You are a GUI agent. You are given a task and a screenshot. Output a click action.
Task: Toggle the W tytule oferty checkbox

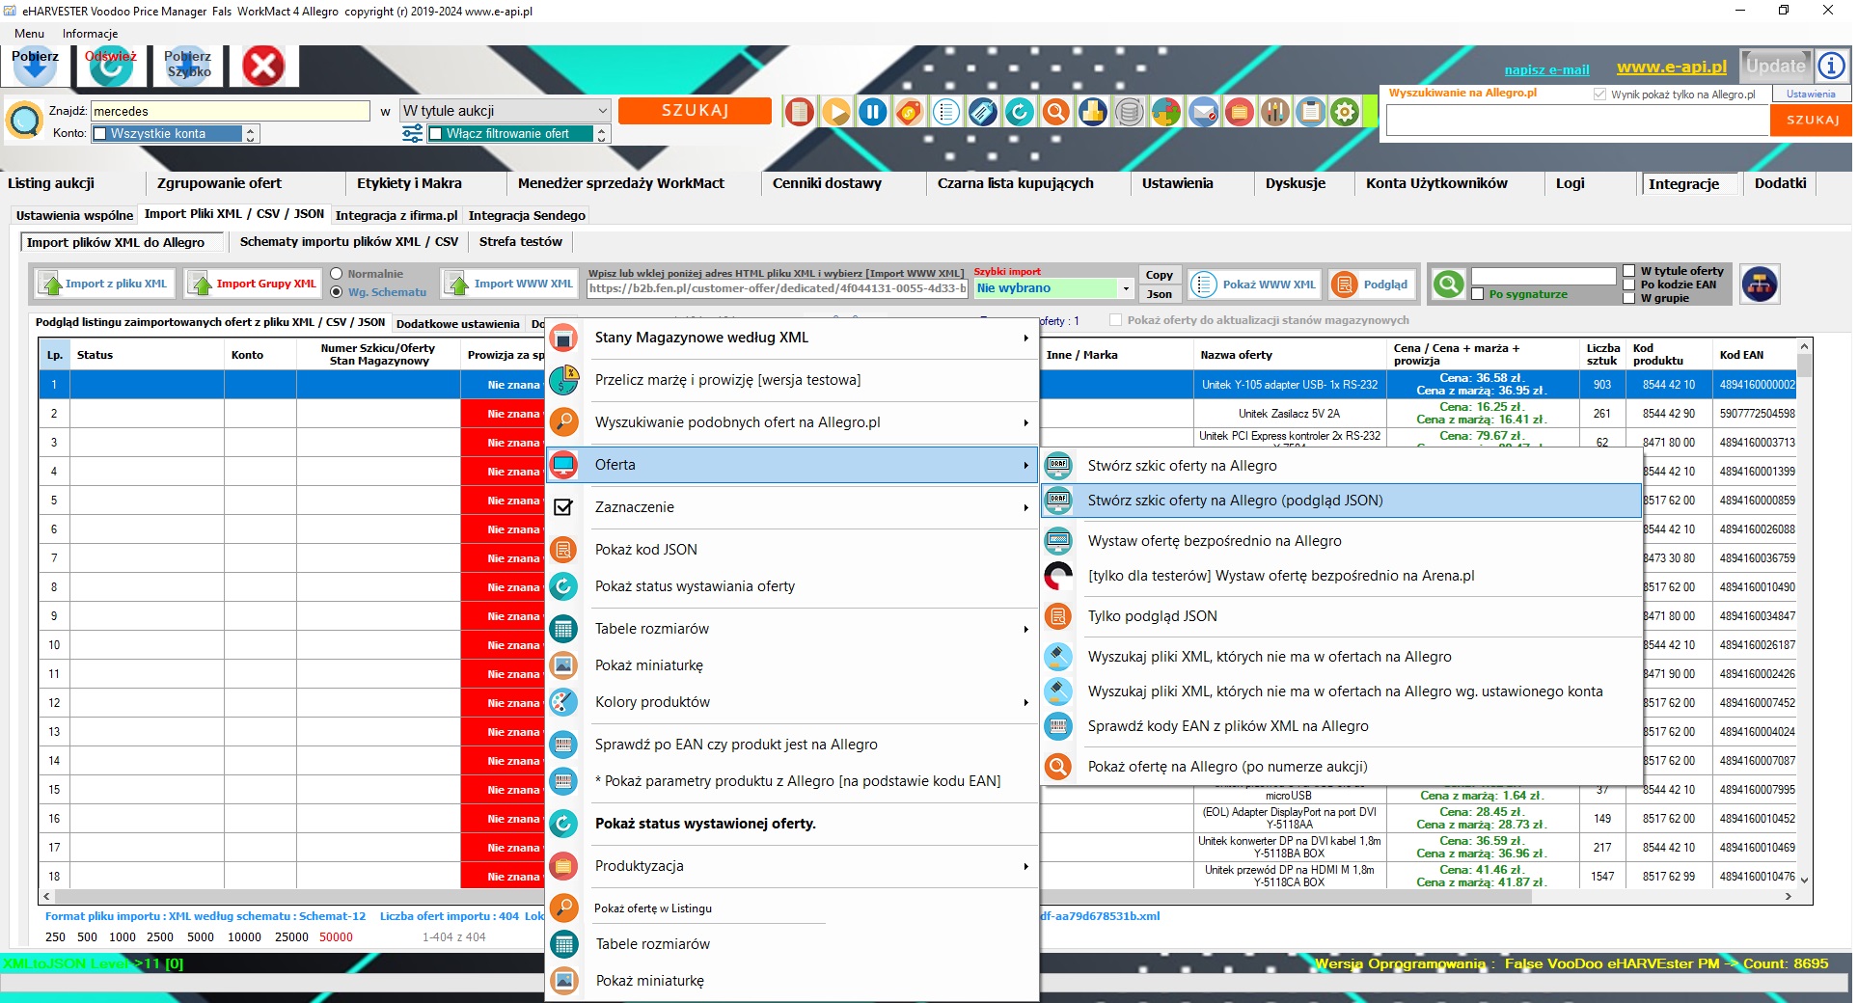pos(1629,271)
